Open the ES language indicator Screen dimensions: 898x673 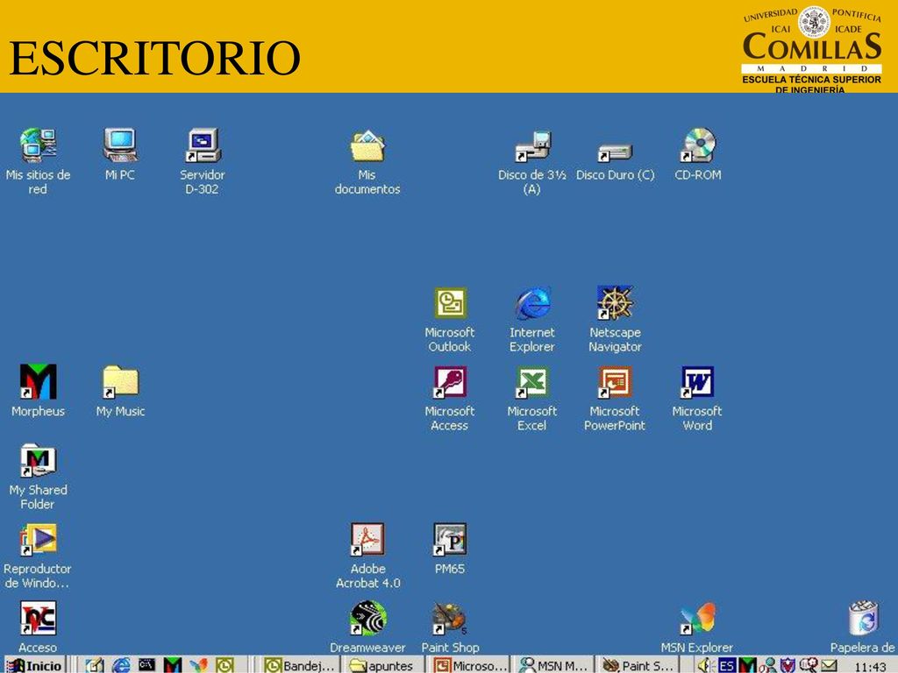[x=727, y=666]
